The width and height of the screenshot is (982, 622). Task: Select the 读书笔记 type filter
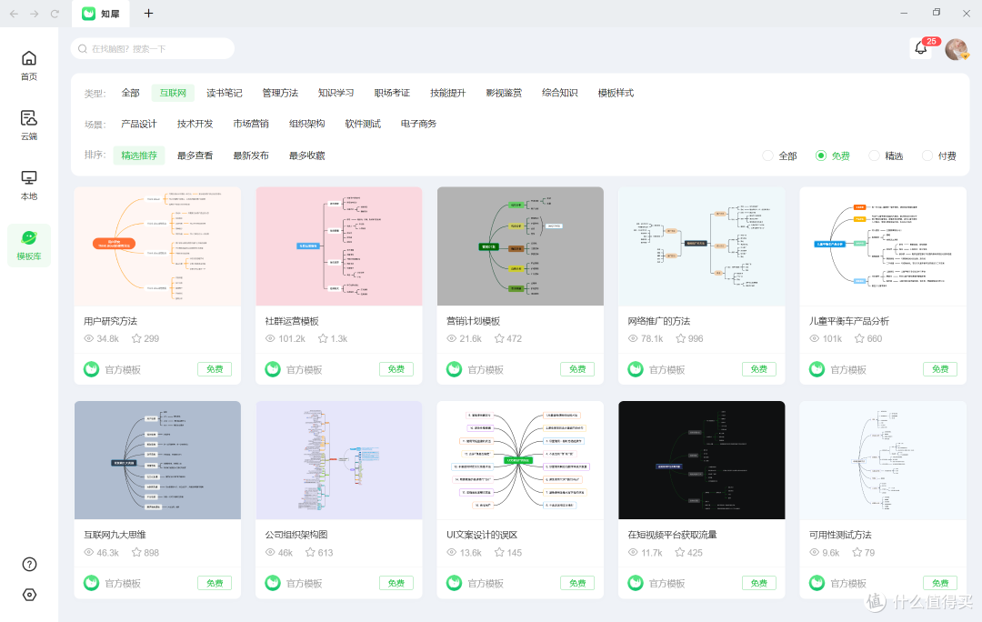pyautogui.click(x=225, y=93)
